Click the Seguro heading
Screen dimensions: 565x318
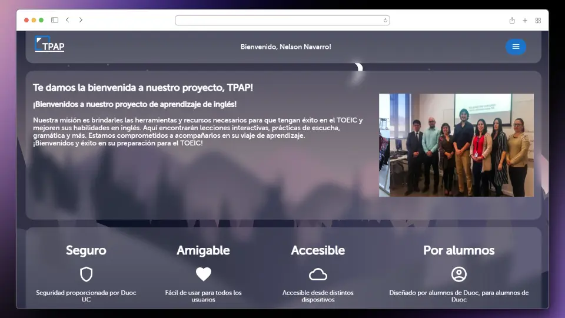(x=86, y=250)
